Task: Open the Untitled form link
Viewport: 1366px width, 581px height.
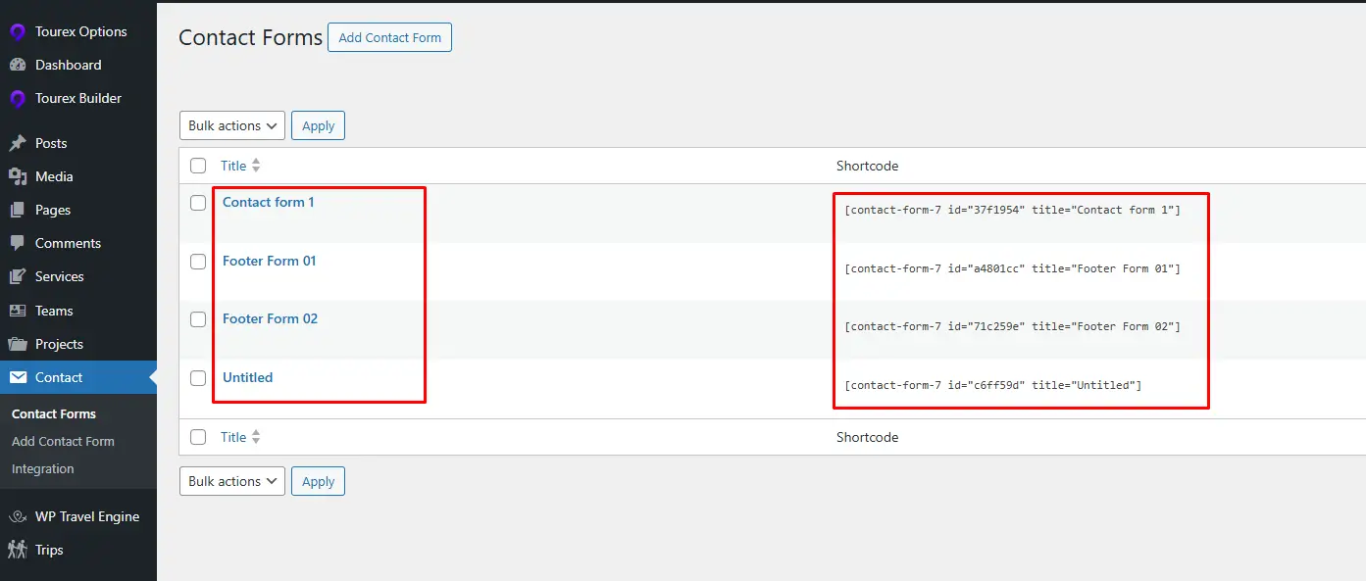Action: pyautogui.click(x=248, y=377)
